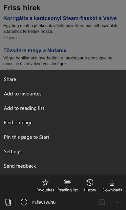Select Share from the menu
Image resolution: width=126 pixels, height=210 pixels.
pyautogui.click(x=63, y=79)
